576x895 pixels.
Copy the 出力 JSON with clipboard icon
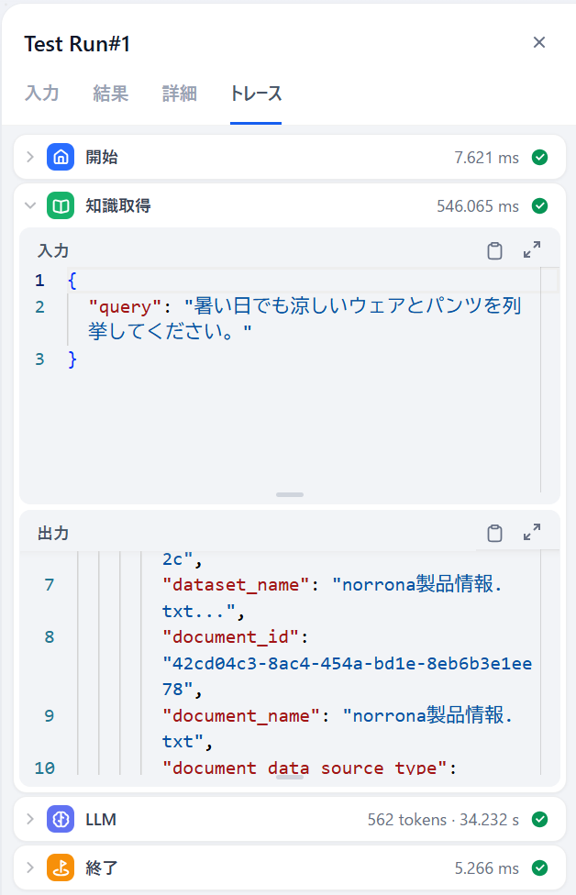pyautogui.click(x=494, y=533)
